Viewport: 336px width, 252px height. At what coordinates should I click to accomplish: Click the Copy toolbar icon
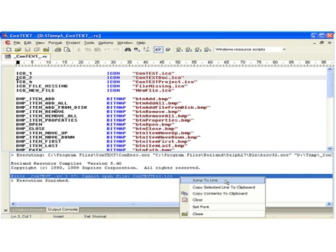pyautogui.click(x=88, y=50)
